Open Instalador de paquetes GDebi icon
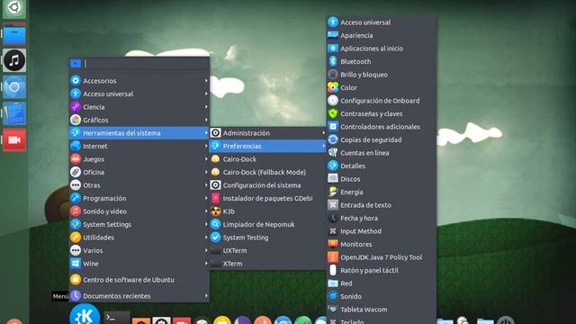 click(x=216, y=198)
